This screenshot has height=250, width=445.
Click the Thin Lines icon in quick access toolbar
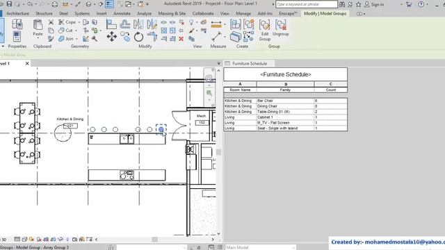(x=109, y=4)
